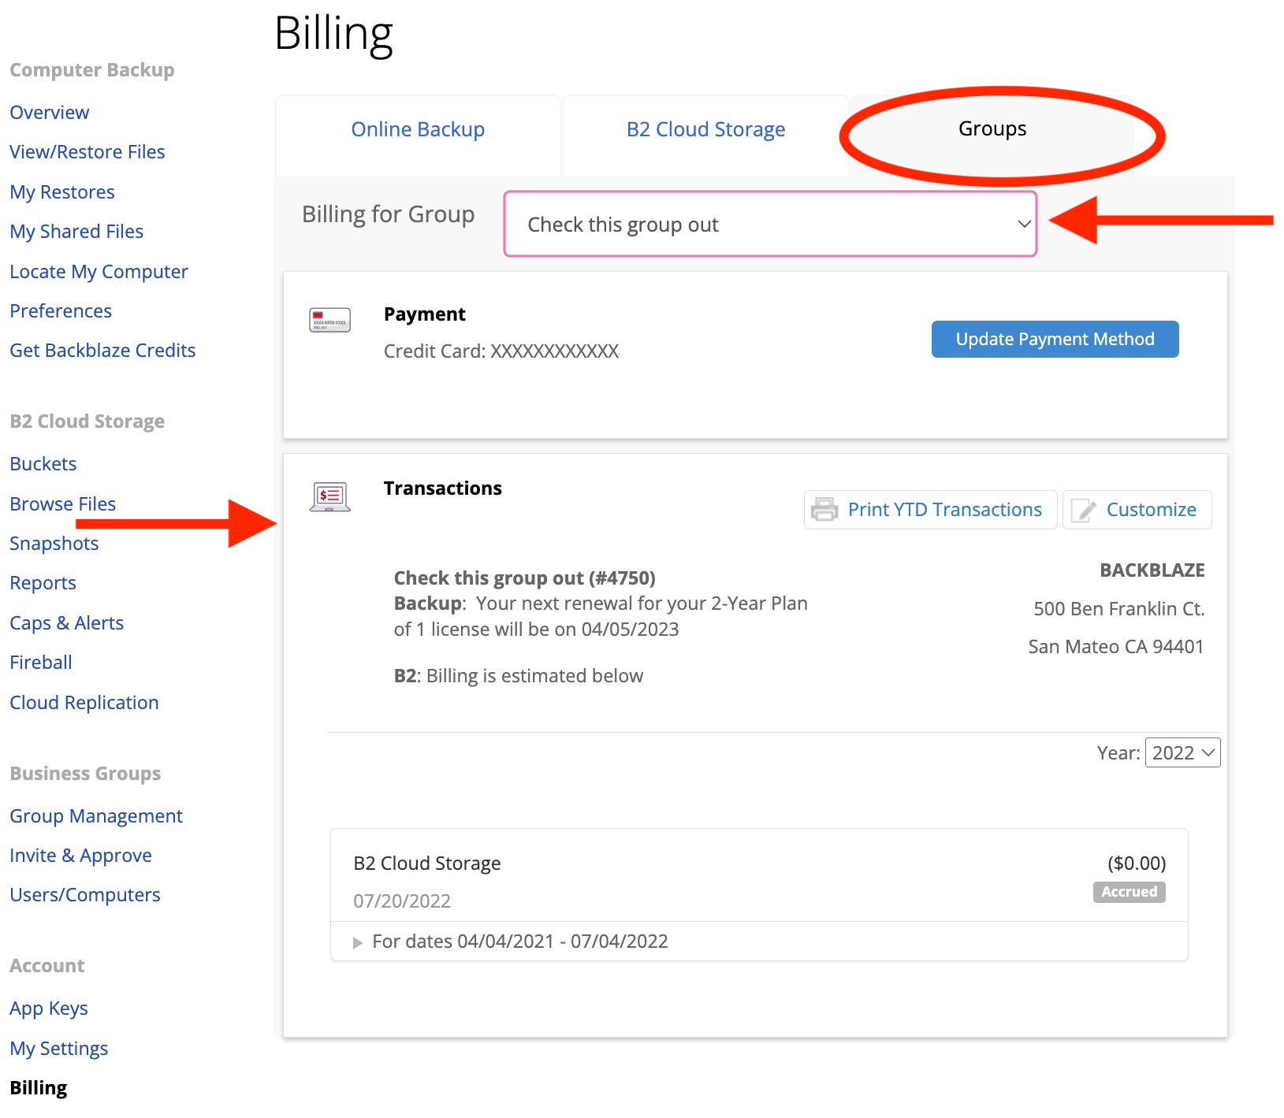Click the ($0.00) transaction amount
This screenshot has width=1284, height=1118.
pyautogui.click(x=1137, y=864)
